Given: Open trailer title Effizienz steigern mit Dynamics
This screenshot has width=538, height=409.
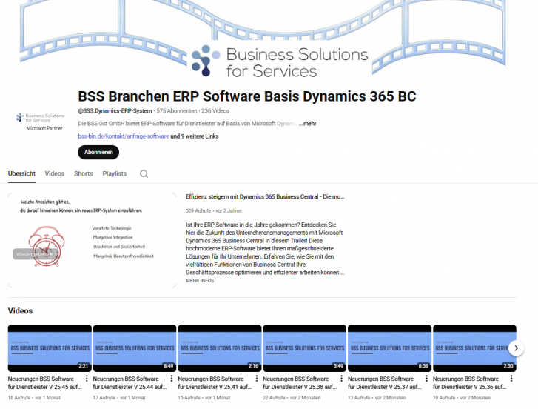Looking at the screenshot, I should (x=265, y=197).
